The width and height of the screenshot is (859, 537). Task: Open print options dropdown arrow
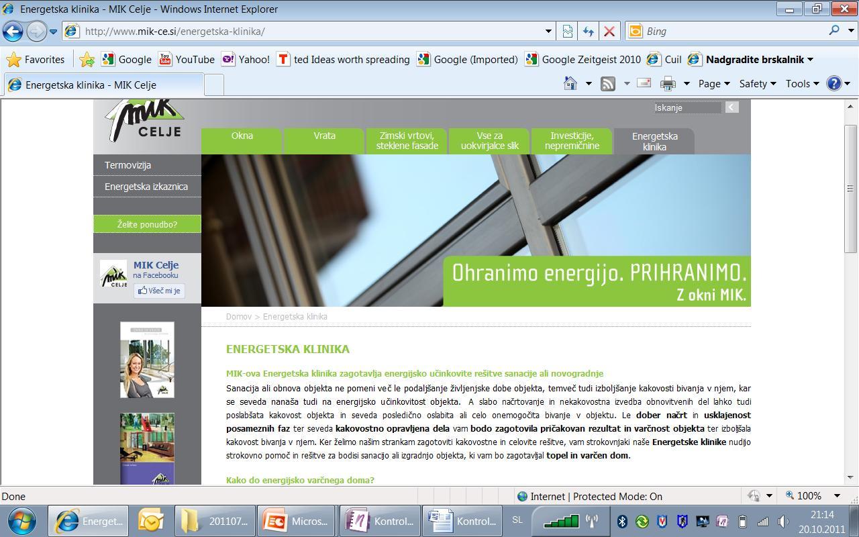click(x=687, y=84)
